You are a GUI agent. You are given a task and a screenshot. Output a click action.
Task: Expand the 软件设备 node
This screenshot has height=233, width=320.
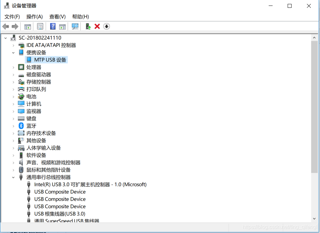(13, 155)
